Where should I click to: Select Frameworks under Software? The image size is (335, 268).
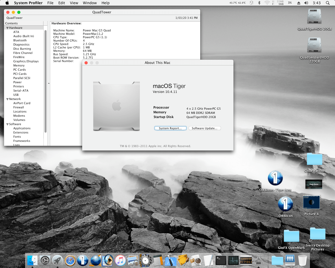22,141
